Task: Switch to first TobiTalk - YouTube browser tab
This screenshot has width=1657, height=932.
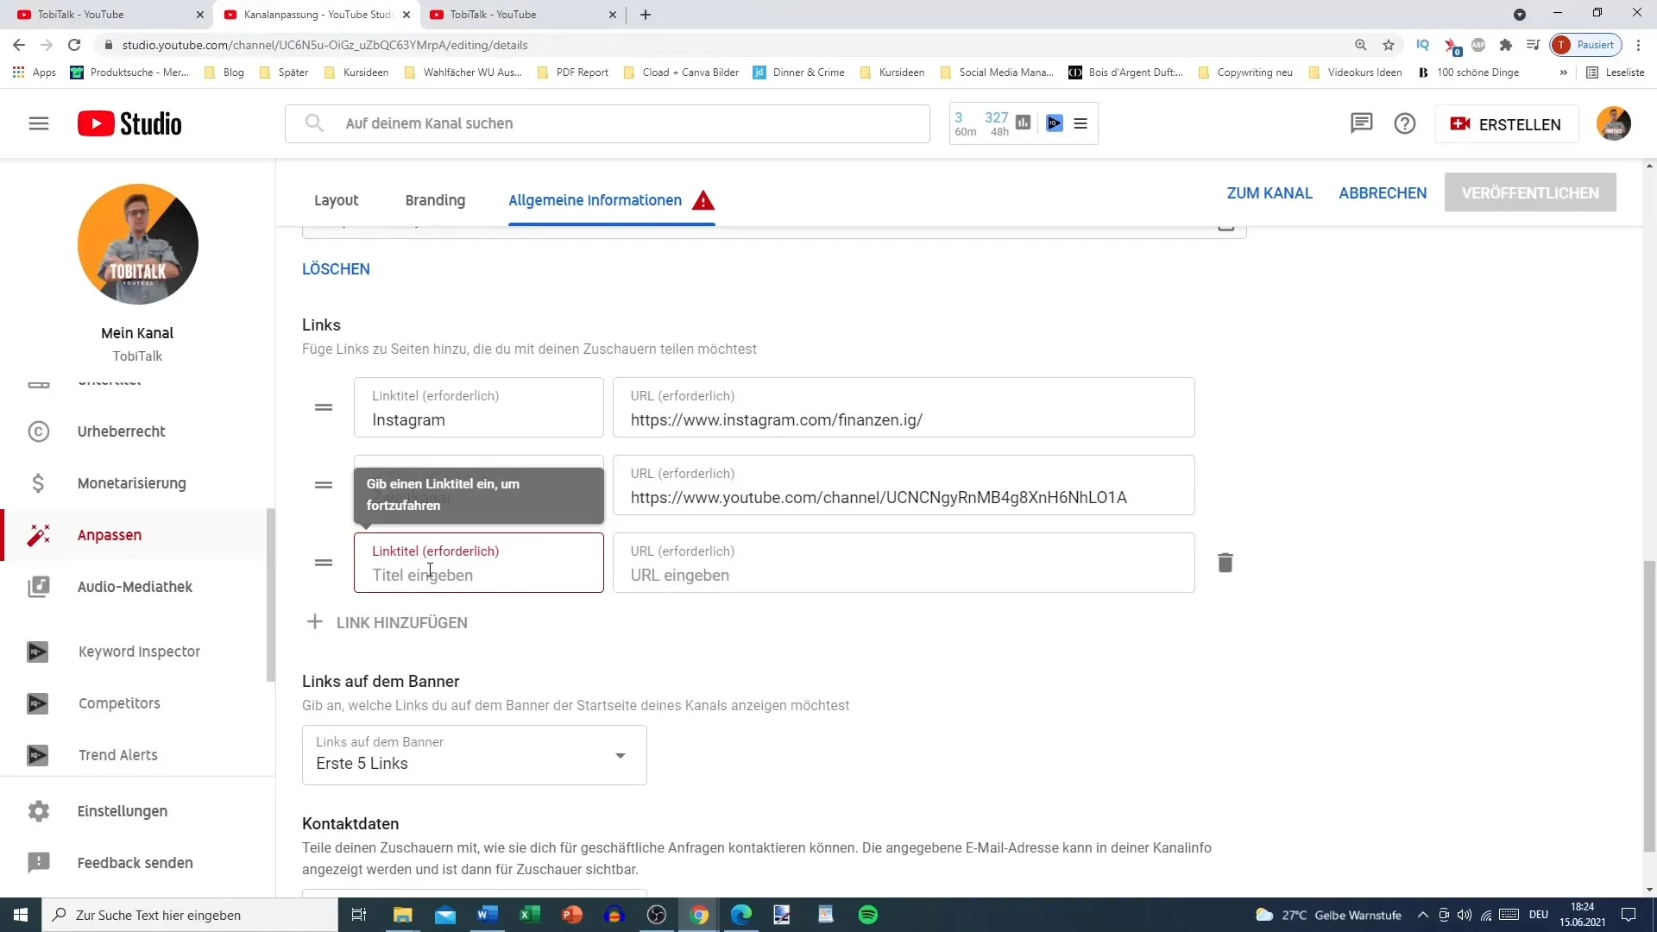Action: 110,15
